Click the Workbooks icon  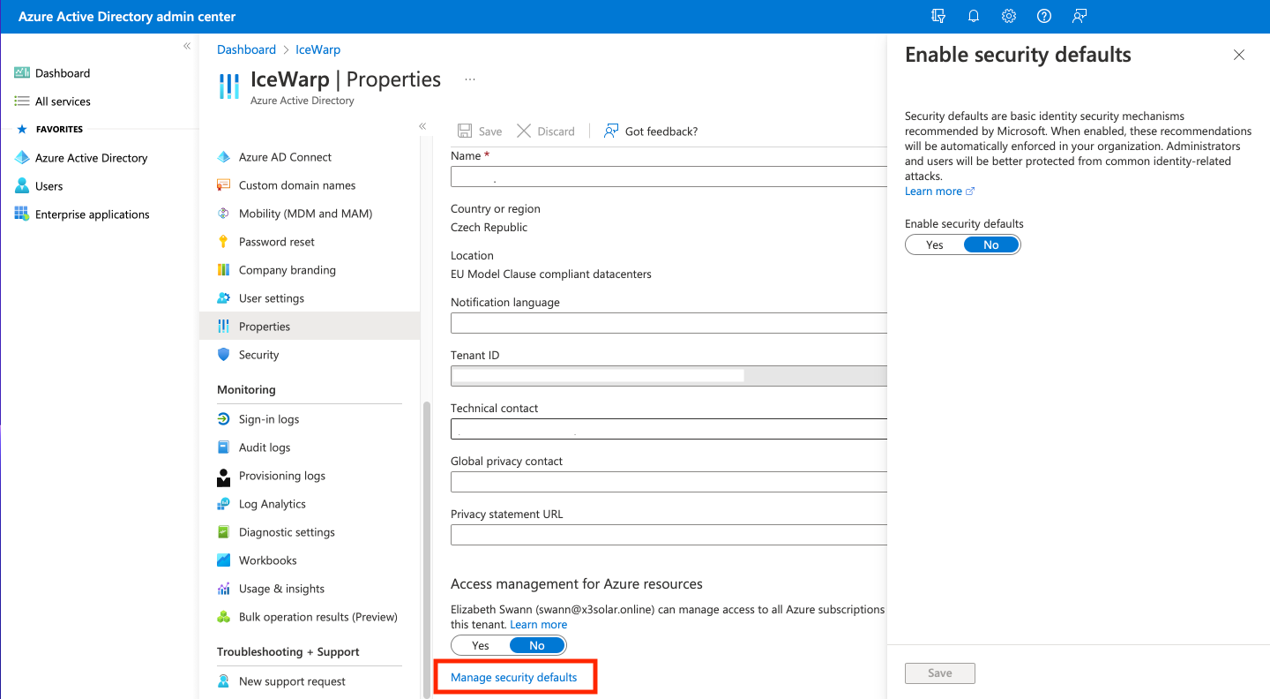(x=223, y=560)
